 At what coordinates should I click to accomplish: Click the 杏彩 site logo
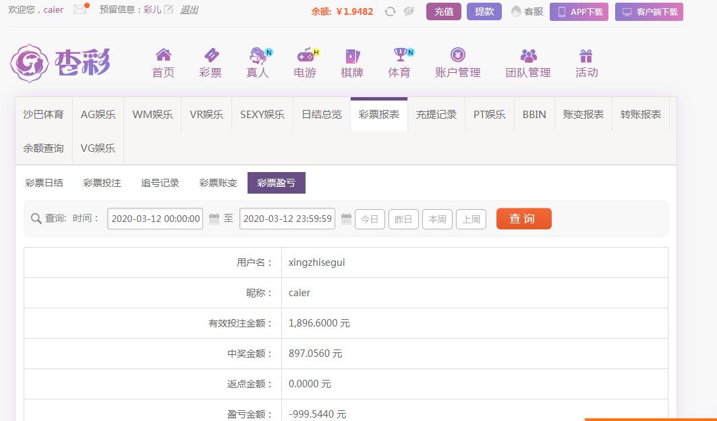60,63
